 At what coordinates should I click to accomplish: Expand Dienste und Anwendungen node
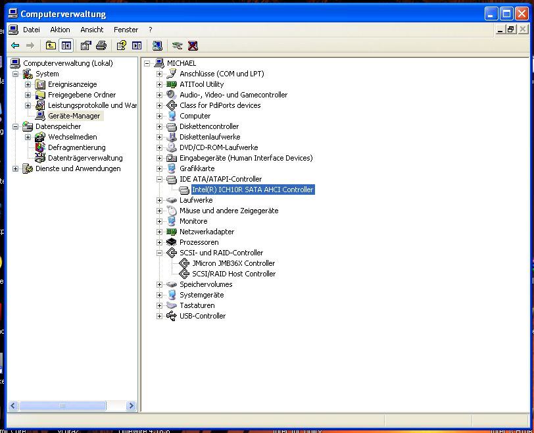click(15, 168)
